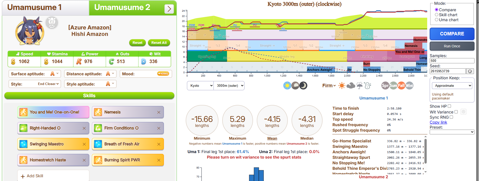Choose cloudy weather icon
The image size is (479, 181).
pyautogui.click(x=351, y=86)
